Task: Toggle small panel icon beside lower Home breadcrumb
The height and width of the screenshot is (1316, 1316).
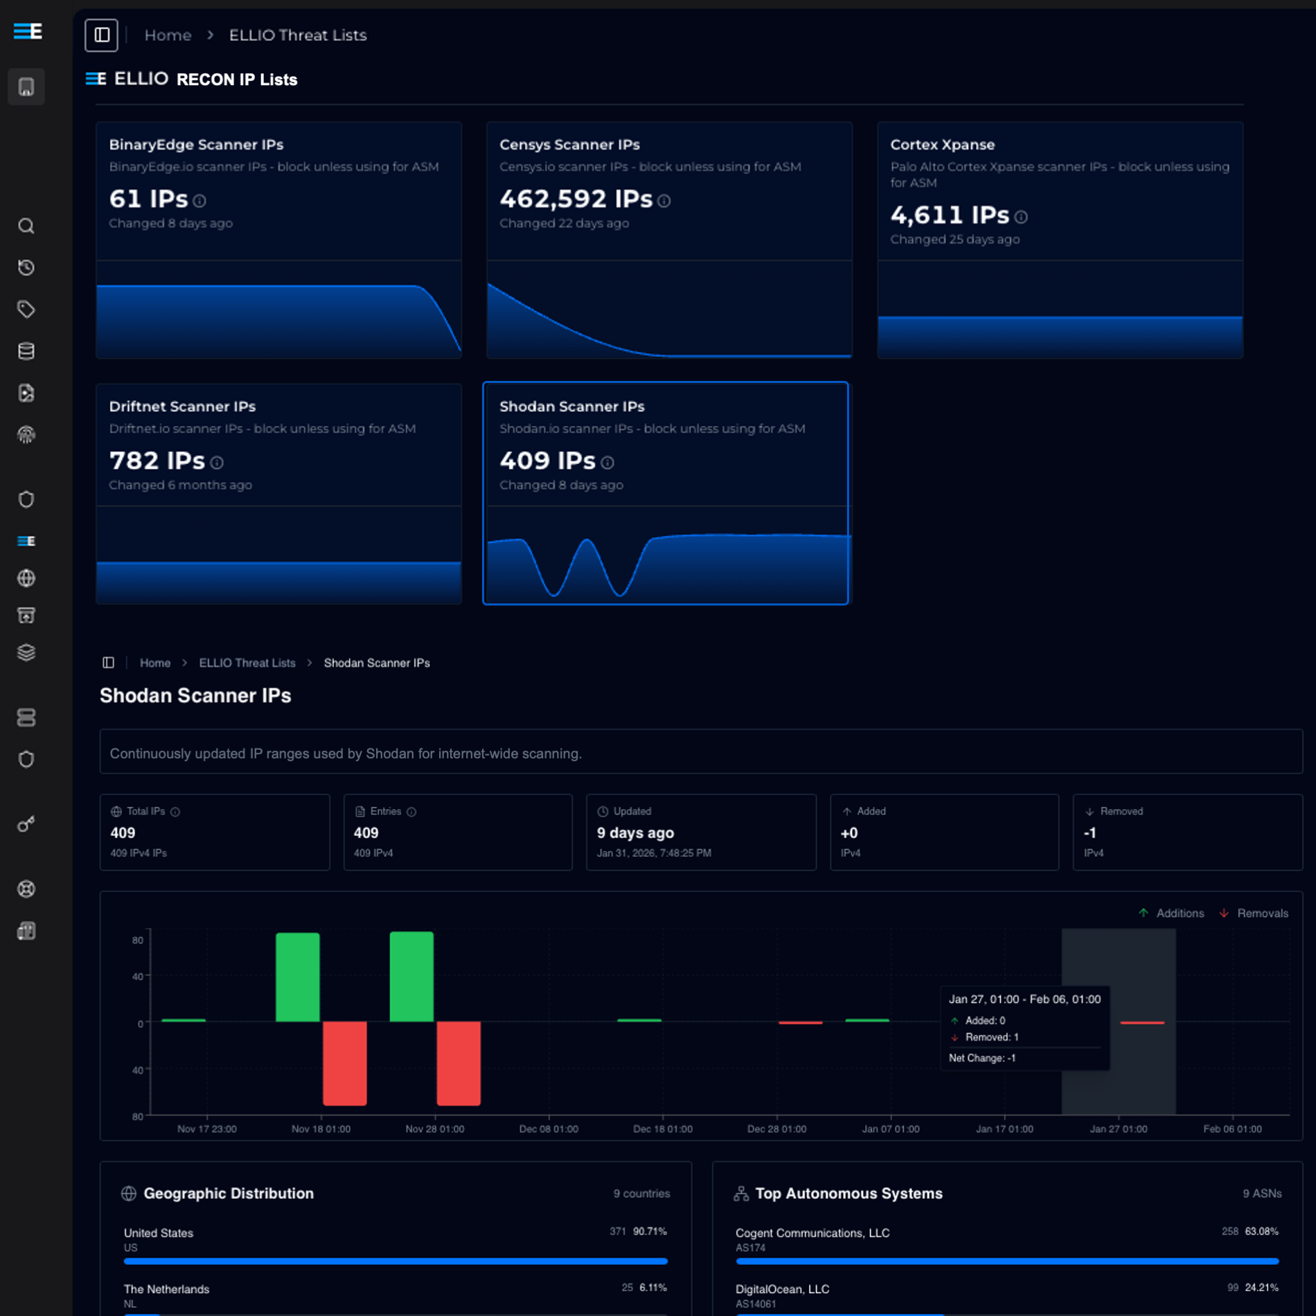Action: pos(109,663)
